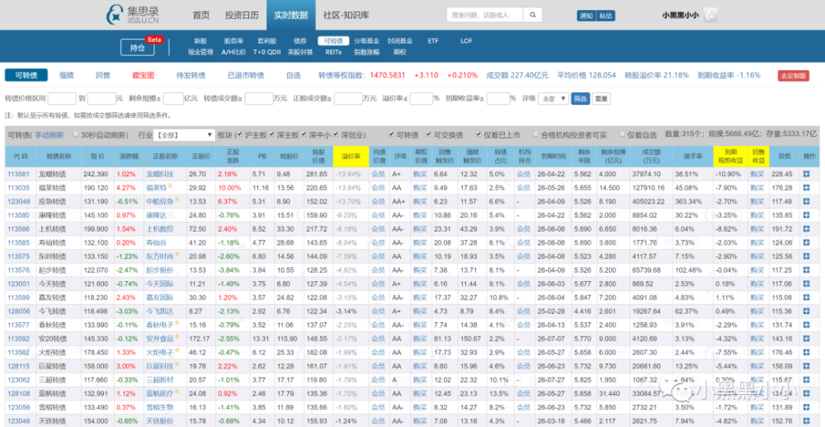This screenshot has height=427, width=825.
Task: Click the 重置 reset button
Action: (x=601, y=98)
